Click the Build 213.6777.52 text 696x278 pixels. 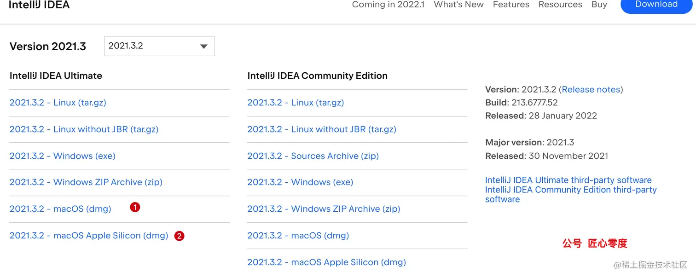522,103
